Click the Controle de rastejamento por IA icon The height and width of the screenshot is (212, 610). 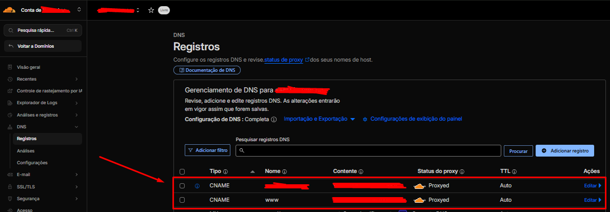10,91
